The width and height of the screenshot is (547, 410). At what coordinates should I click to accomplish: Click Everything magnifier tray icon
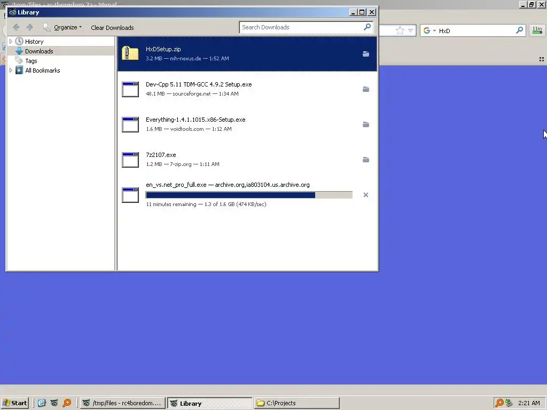[499, 403]
